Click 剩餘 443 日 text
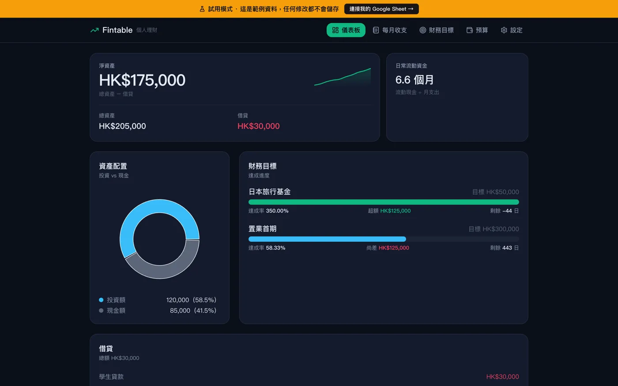618x386 pixels. [x=505, y=248]
